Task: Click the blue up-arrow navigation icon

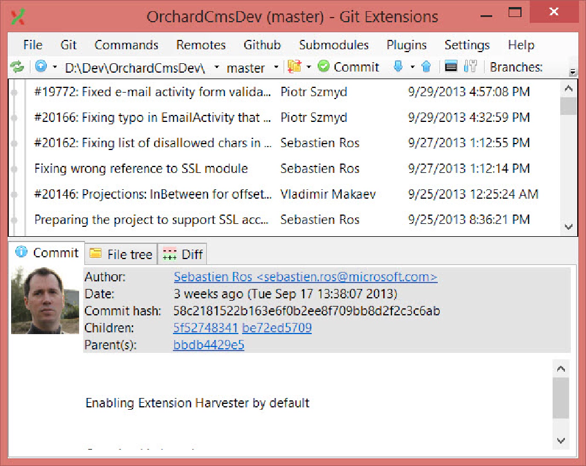Action: 41,66
